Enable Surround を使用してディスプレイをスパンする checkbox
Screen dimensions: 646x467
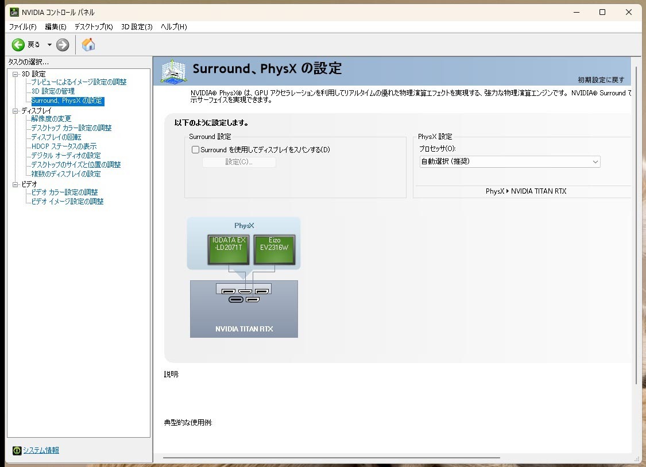point(196,149)
